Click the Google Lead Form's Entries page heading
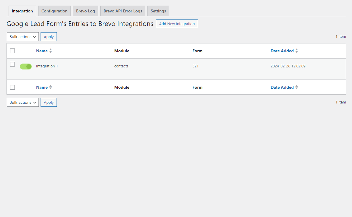 [x=80, y=24]
